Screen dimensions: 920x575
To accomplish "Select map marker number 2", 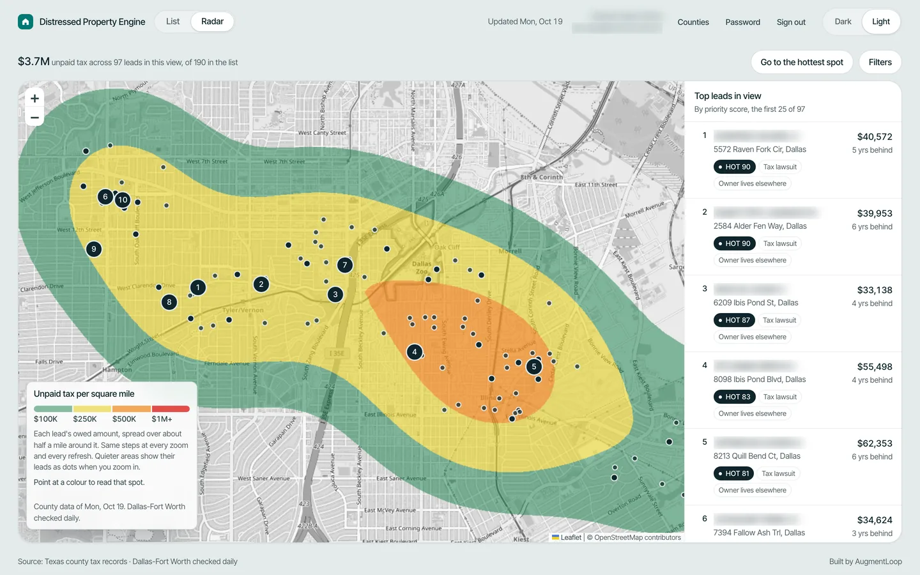I will click(x=261, y=284).
